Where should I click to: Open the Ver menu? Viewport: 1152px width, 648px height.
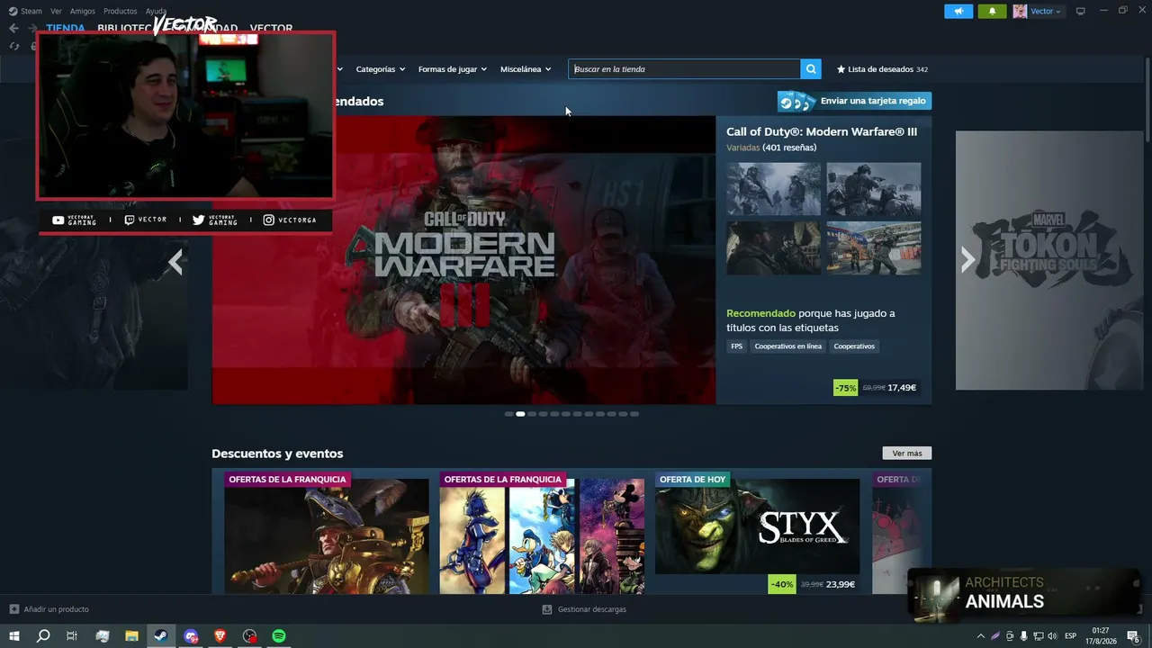(56, 11)
